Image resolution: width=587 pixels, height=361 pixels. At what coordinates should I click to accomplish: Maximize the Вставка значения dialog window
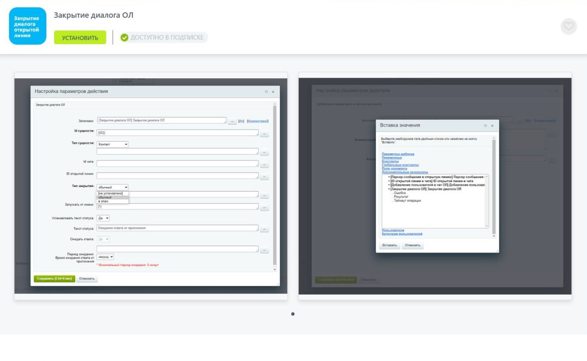pyautogui.click(x=485, y=126)
